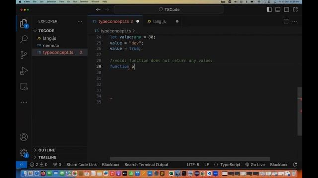Open the Window menu
The width and height of the screenshot is (318, 178).
click(95, 2)
